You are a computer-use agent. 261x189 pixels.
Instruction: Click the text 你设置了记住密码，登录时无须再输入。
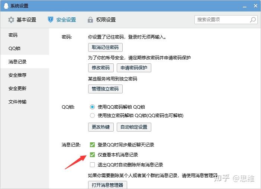point(127,37)
